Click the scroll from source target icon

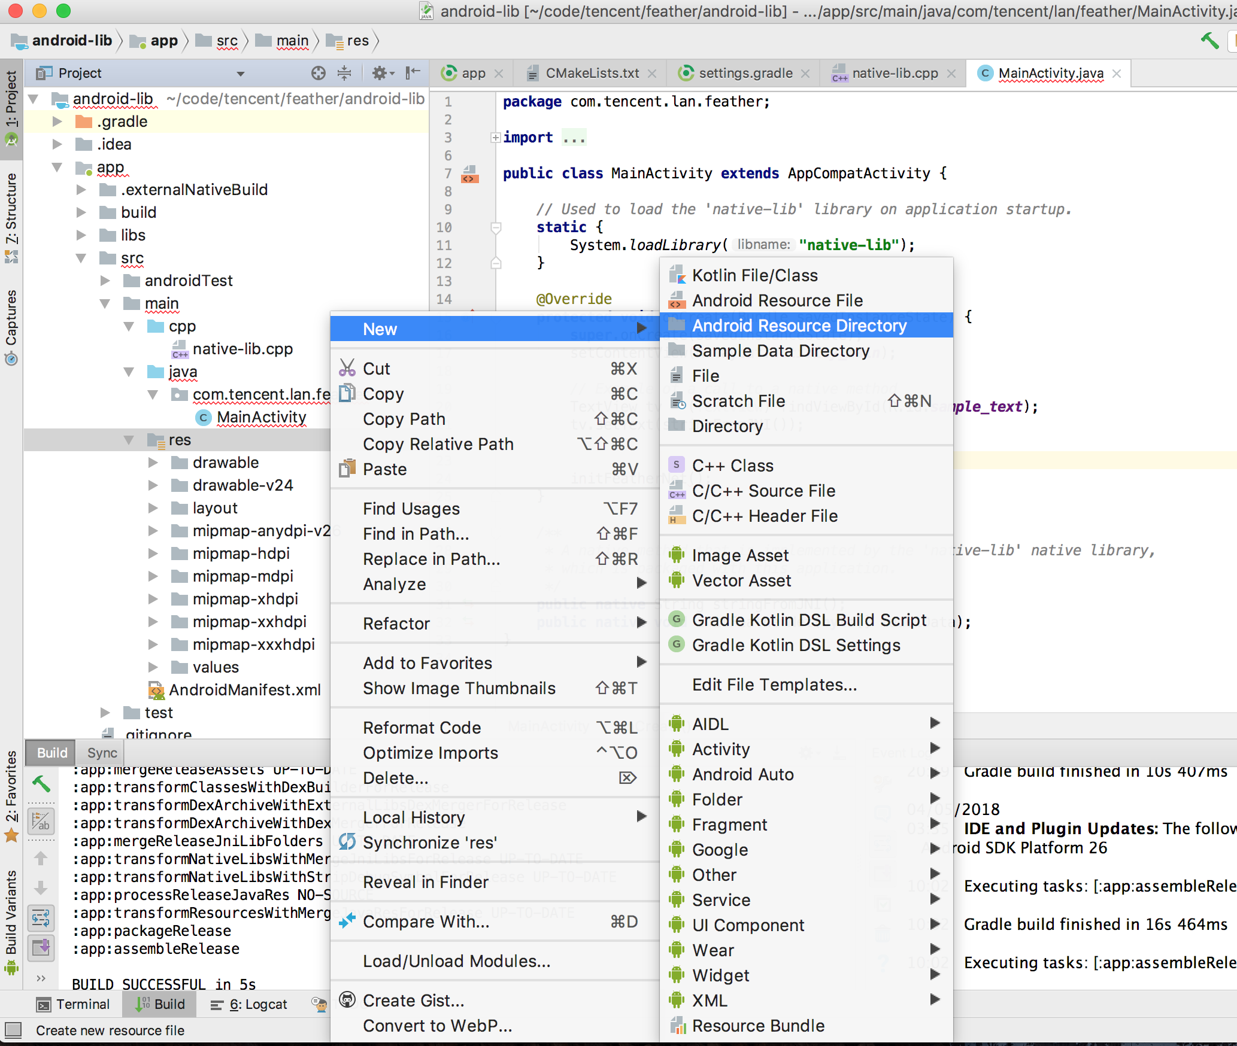point(319,73)
